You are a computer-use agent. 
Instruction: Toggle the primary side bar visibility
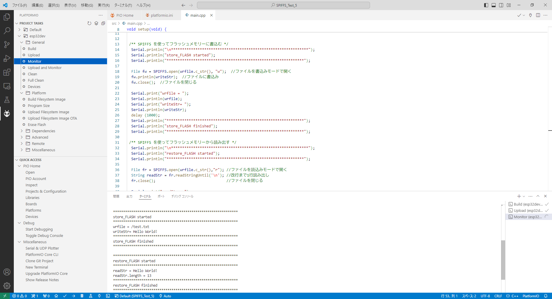pos(486,5)
